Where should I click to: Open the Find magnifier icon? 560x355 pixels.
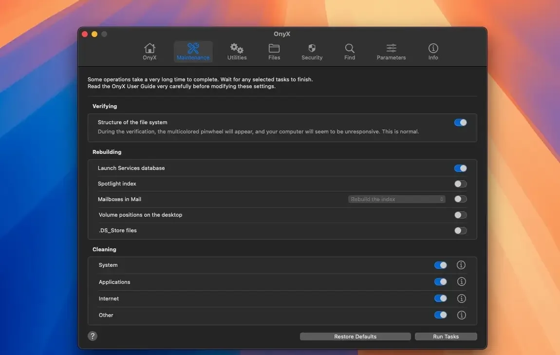350,48
